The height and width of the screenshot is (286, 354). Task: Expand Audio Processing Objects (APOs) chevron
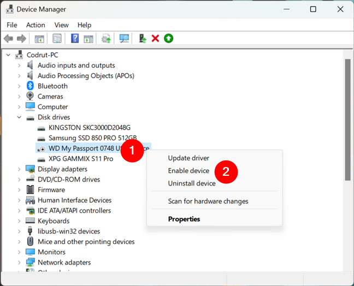[x=19, y=76]
